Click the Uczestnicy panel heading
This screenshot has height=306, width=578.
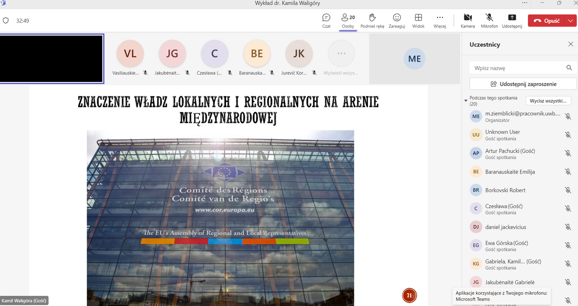click(x=485, y=44)
